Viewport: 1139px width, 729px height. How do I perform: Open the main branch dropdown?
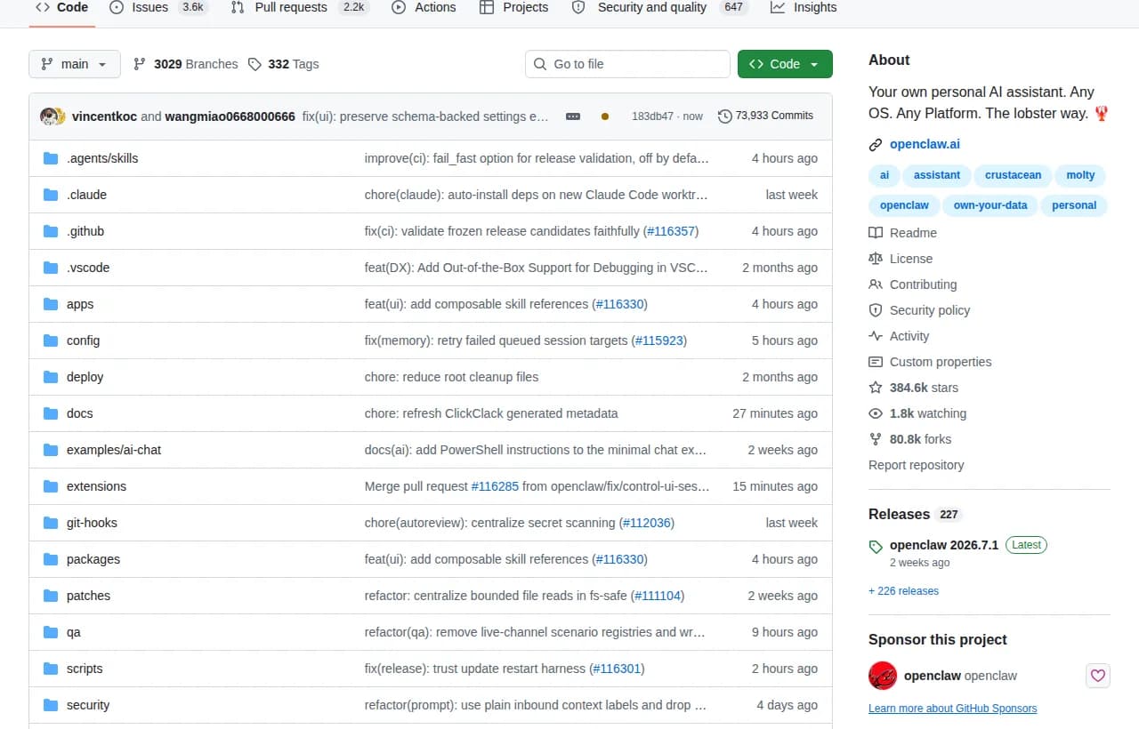point(75,64)
